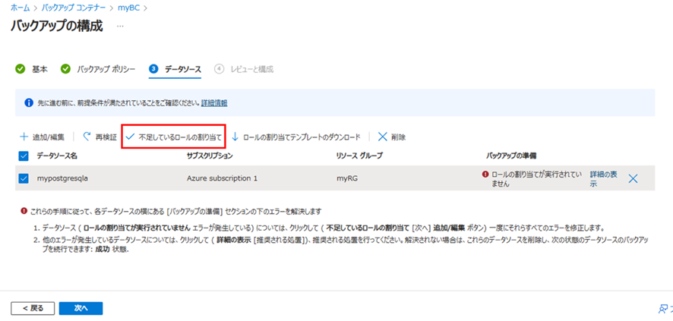Switch to バックアップ ポリシー step tab
The width and height of the screenshot is (673, 321).
point(106,69)
